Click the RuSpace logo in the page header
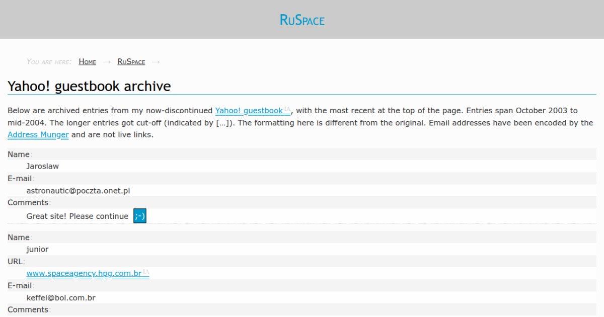604x317 pixels. point(301,20)
